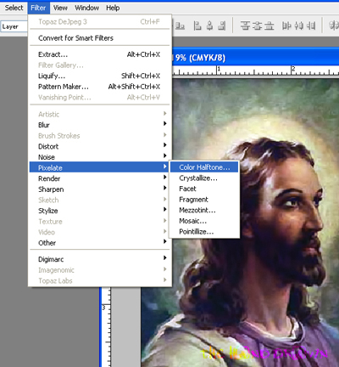Click the Align left edges icon

click(x=197, y=26)
